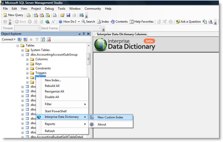223x142 pixels.
Task: Open the Tools menu
Action: pyautogui.click(x=61, y=9)
